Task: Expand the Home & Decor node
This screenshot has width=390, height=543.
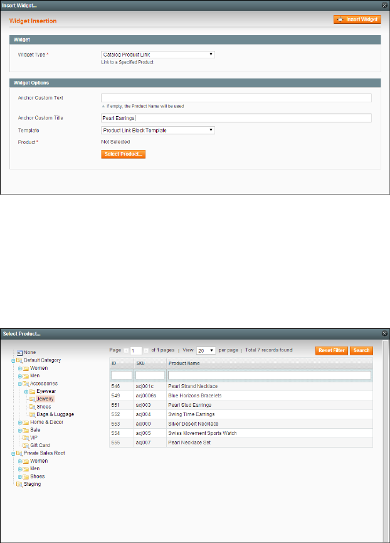Action: 20,422
